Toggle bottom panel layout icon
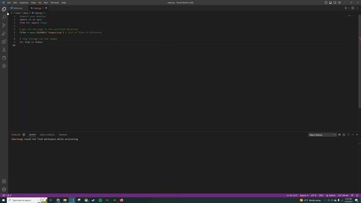The width and height of the screenshot is (361, 203). tap(331, 2)
